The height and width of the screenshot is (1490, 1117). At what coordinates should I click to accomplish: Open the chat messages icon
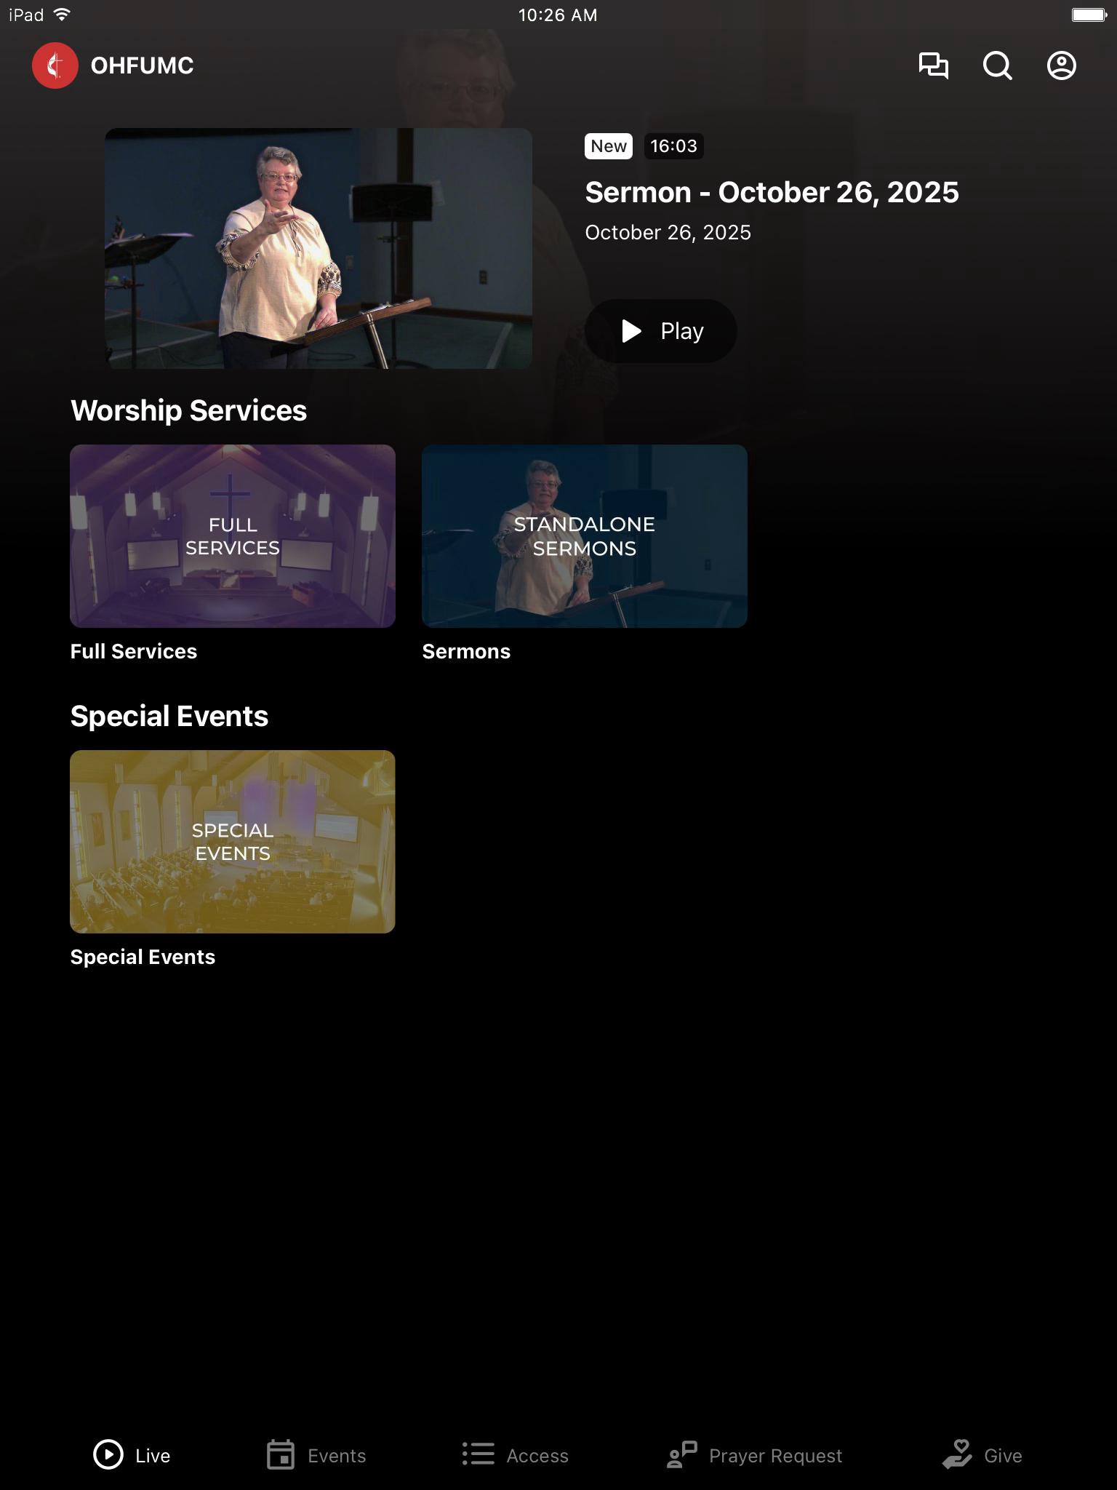933,65
